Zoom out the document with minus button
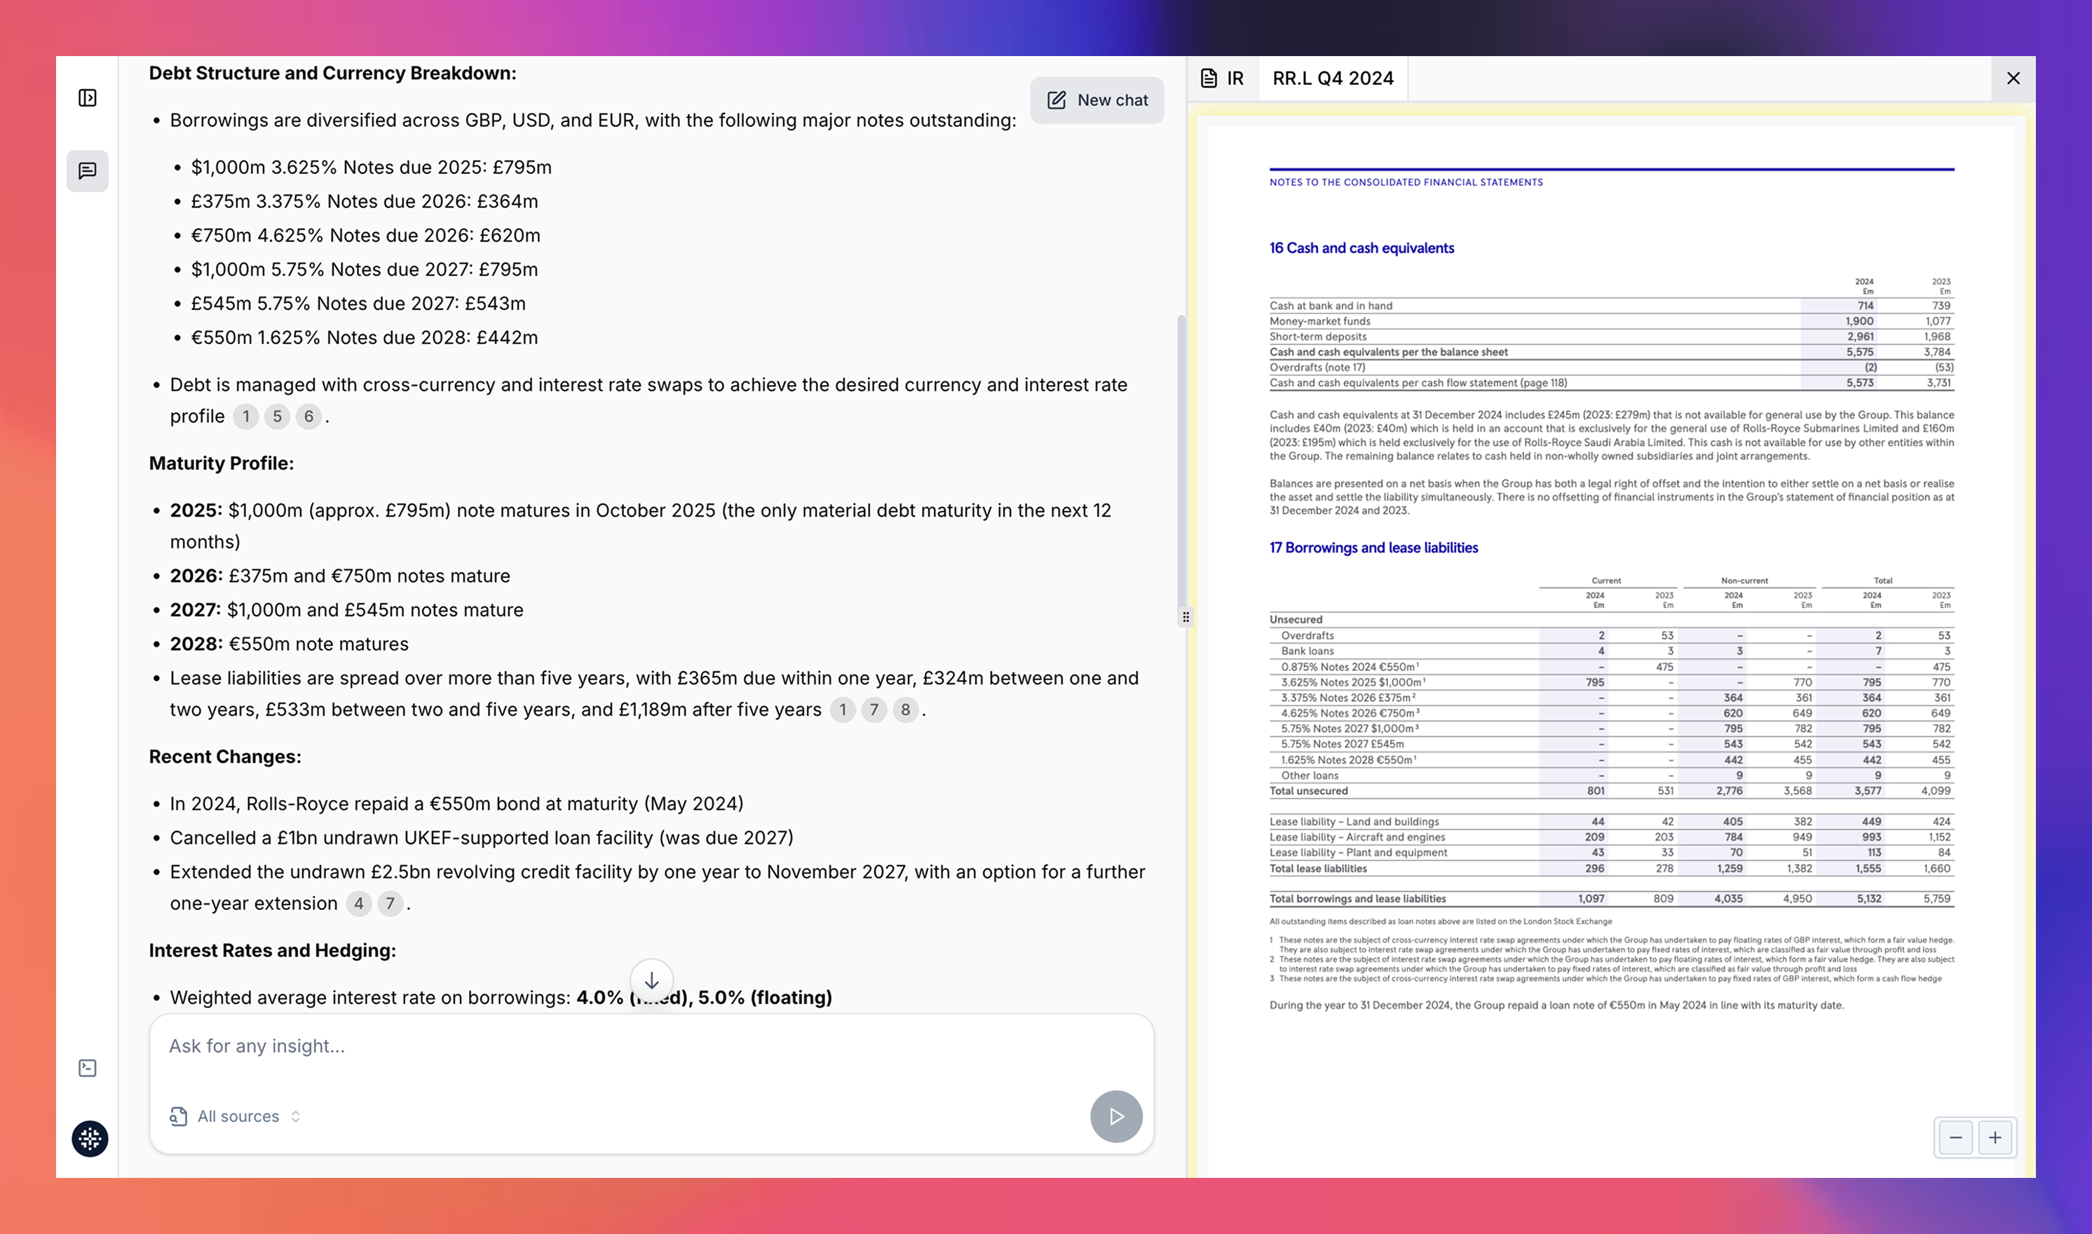Viewport: 2092px width, 1234px height. tap(1955, 1137)
